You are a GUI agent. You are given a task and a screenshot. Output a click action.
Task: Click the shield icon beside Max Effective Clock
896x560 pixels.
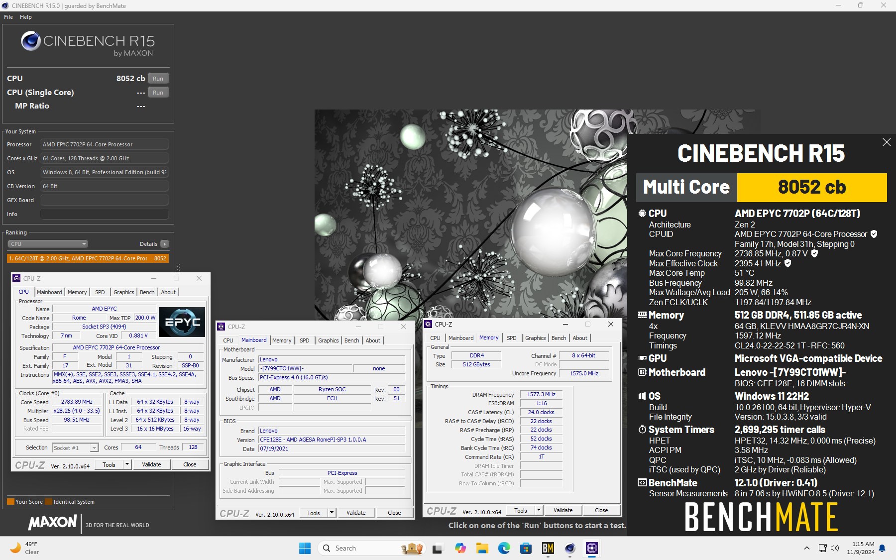[787, 263]
